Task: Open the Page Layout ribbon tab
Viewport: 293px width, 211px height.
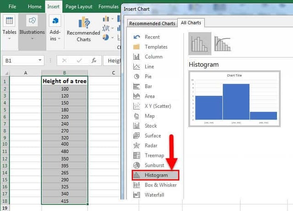Action: click(x=78, y=7)
